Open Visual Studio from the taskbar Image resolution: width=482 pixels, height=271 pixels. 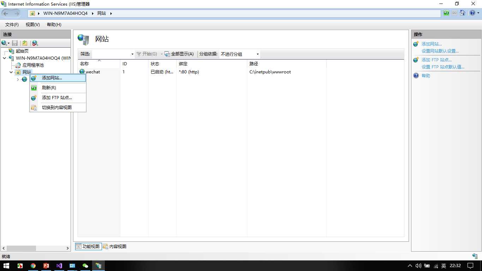click(x=59, y=266)
